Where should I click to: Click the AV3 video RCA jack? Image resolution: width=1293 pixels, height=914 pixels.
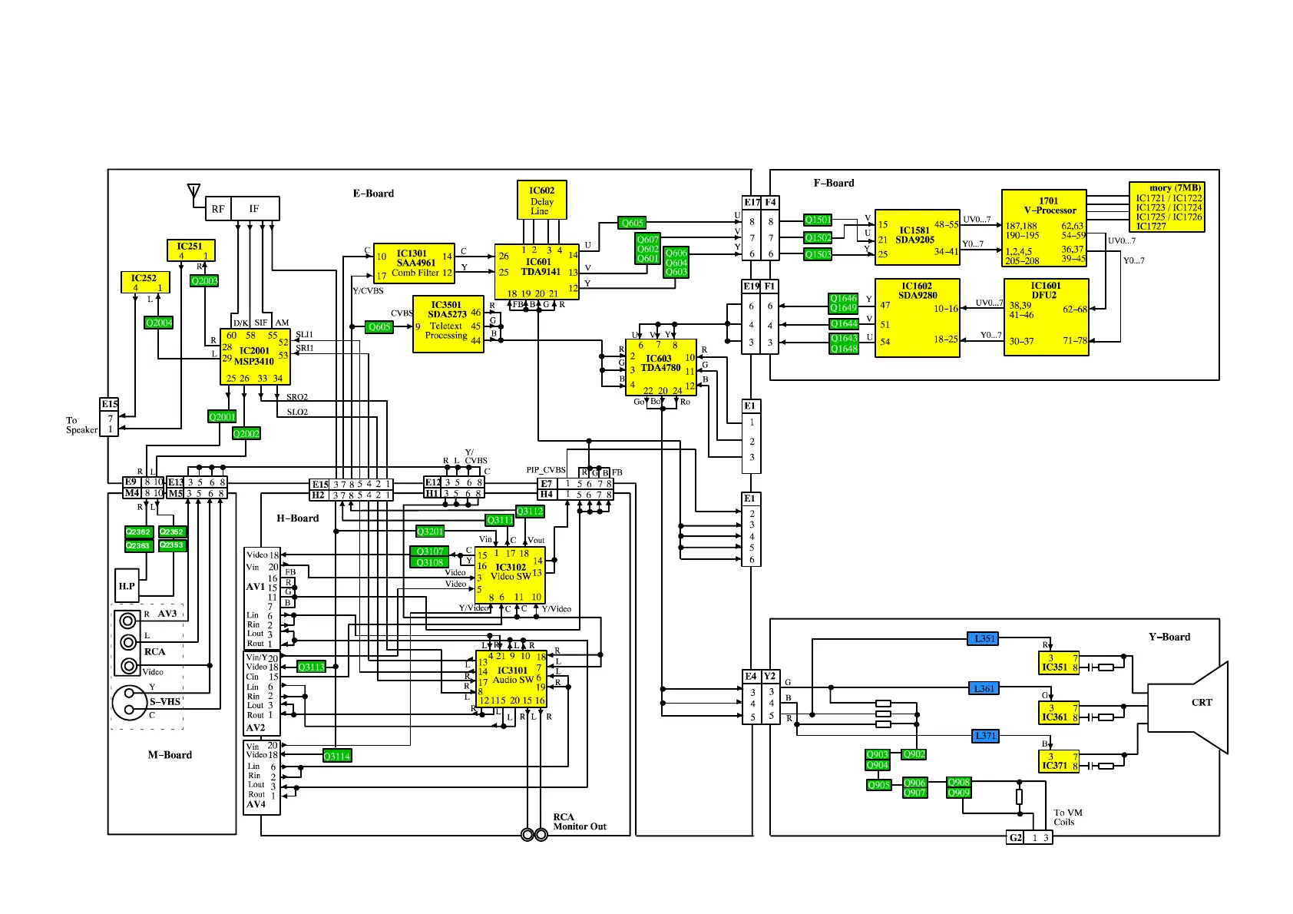tap(128, 665)
